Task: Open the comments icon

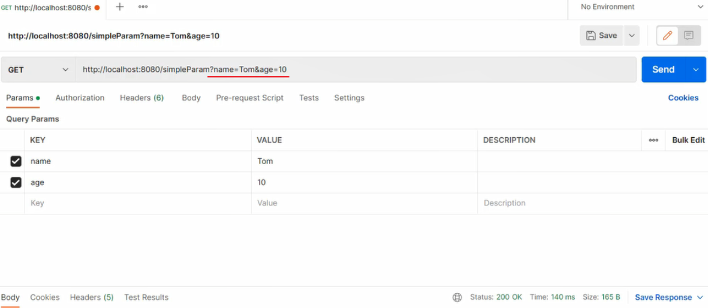Action: point(689,35)
